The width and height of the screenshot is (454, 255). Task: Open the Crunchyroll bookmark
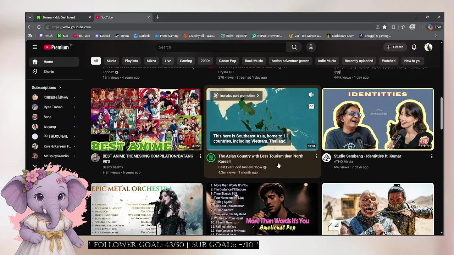[x=199, y=36]
